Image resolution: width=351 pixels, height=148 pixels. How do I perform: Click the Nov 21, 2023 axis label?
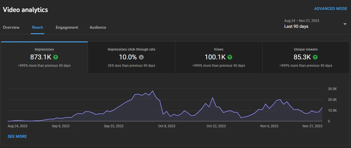coord(312,126)
